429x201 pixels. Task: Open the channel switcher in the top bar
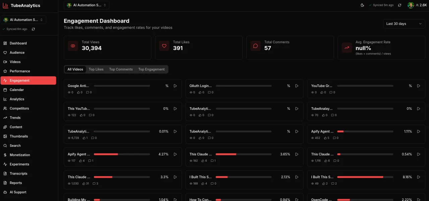(x=86, y=5)
